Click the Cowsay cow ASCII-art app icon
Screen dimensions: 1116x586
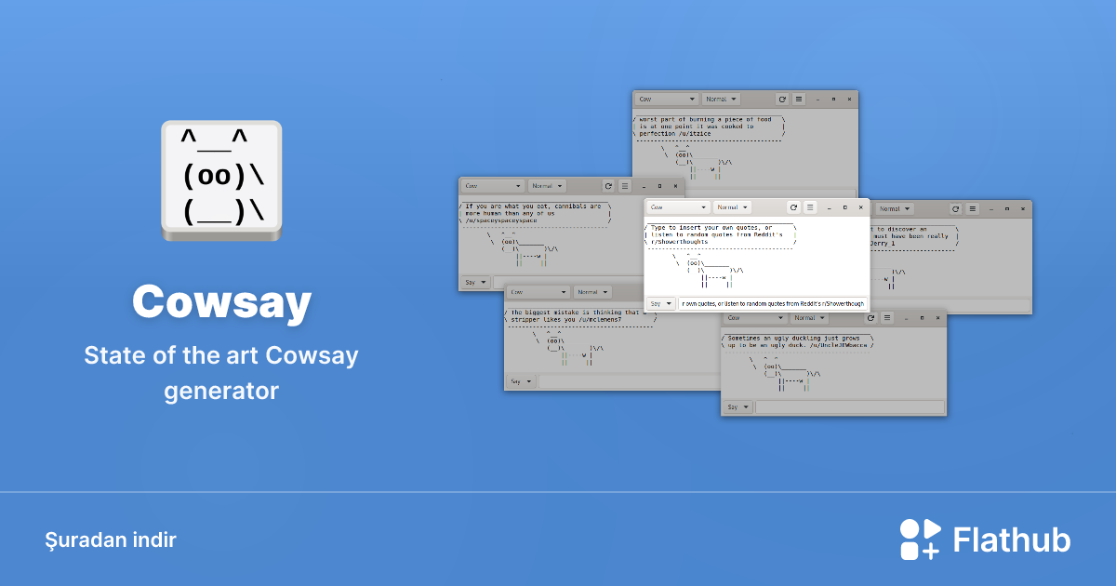pyautogui.click(x=221, y=180)
